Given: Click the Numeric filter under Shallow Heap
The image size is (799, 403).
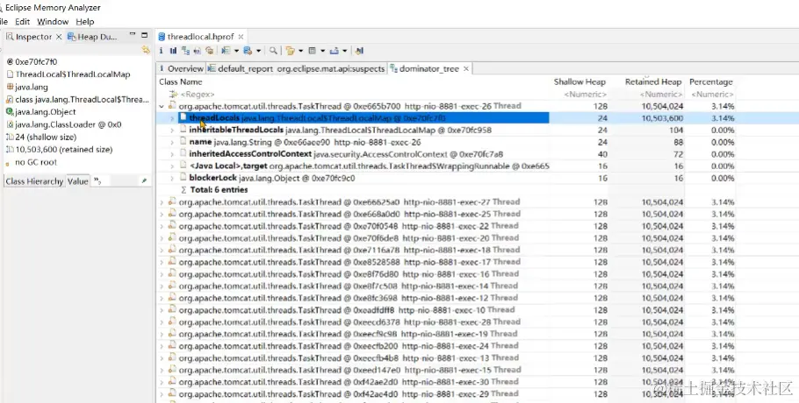Looking at the screenshot, I should click(585, 95).
